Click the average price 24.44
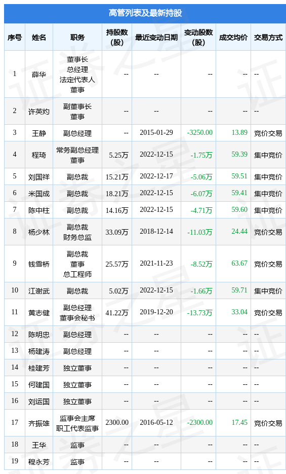The image size is (286, 474). point(239,231)
